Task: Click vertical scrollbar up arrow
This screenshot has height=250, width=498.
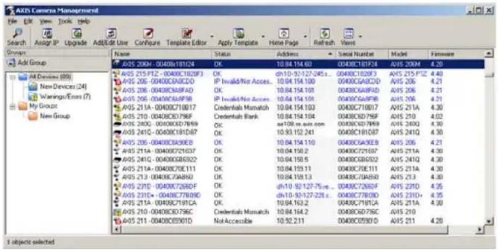Action: pos(489,54)
